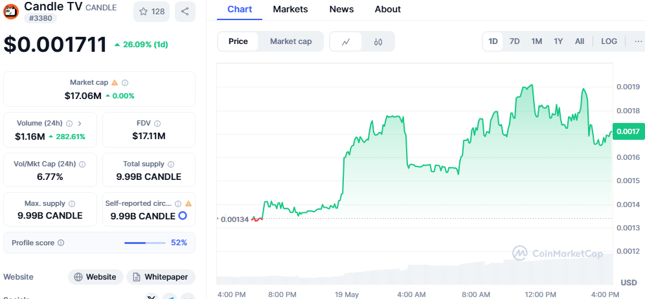The width and height of the screenshot is (645, 299).
Task: Add to watchlist with star 128 button
Action: [152, 12]
